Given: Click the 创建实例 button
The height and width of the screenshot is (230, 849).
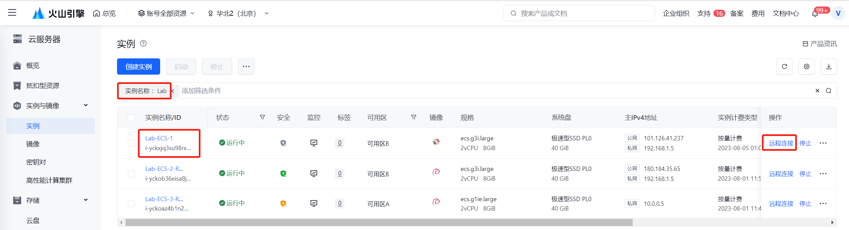Looking at the screenshot, I should point(138,66).
